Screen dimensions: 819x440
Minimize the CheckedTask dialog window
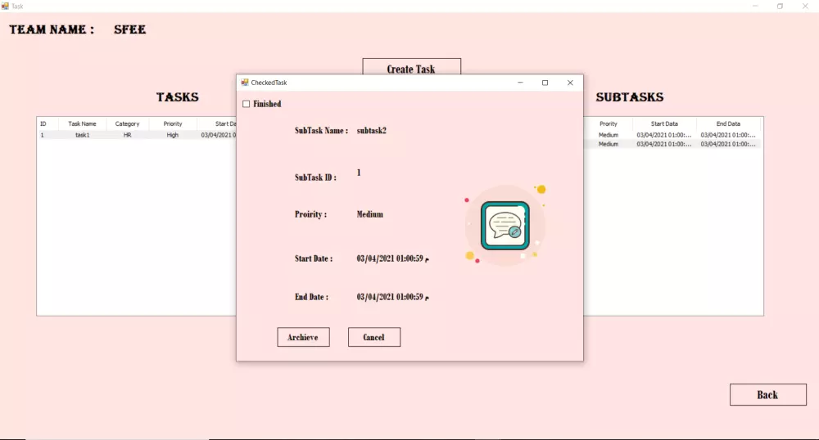point(520,83)
